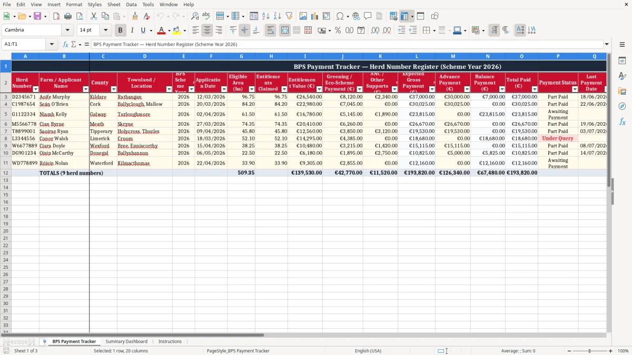This screenshot has width=632, height=355.
Task: Open the Format menu
Action: click(74, 4)
